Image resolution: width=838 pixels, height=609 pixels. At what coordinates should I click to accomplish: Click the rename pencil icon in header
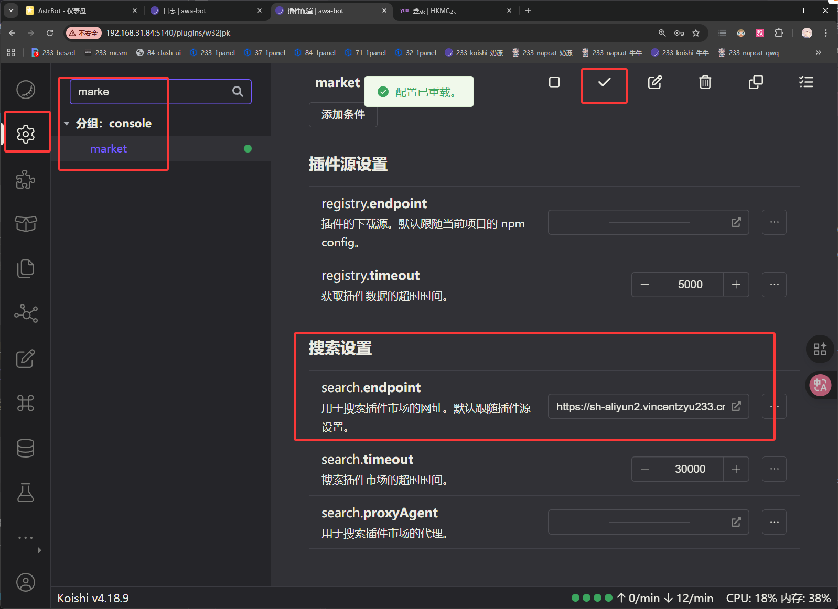pyautogui.click(x=654, y=82)
